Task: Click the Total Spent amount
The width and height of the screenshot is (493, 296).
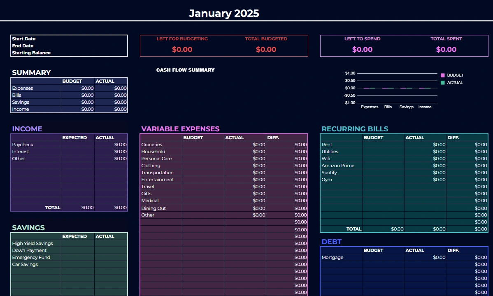Action: point(446,49)
